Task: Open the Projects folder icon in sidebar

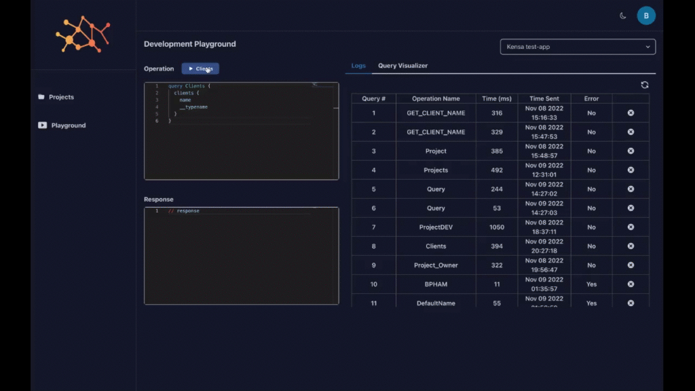Action: click(x=41, y=96)
